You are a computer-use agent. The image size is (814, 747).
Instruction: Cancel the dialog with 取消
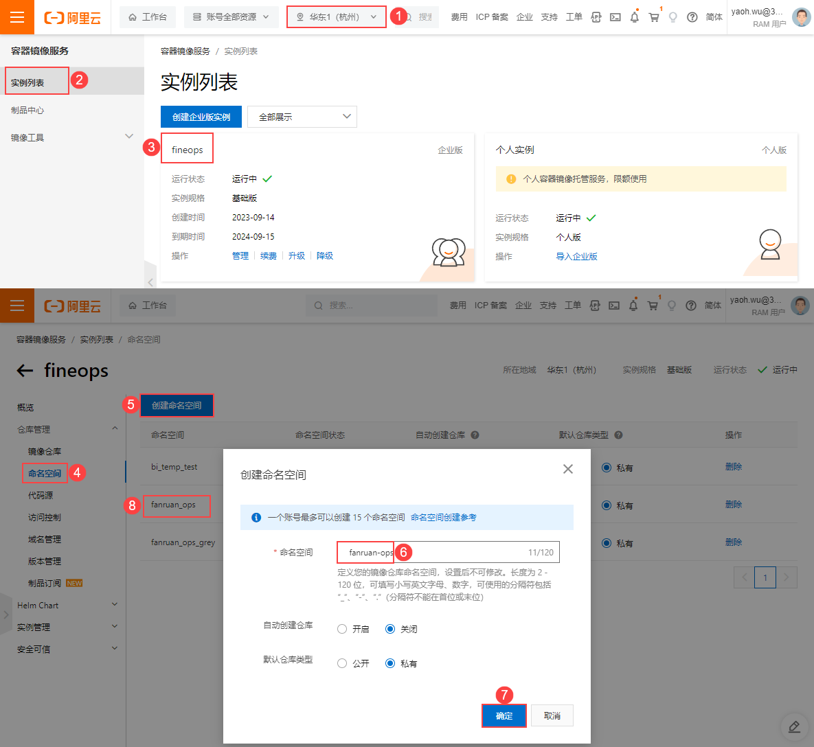coord(552,716)
